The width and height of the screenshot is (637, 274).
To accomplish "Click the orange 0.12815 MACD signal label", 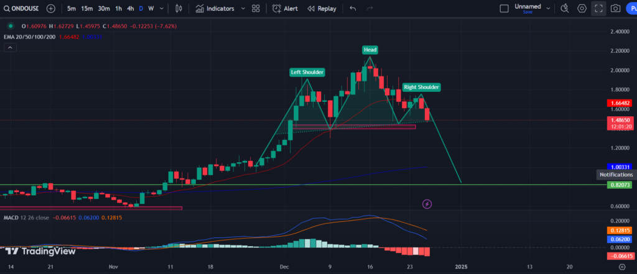I will 619,231.
